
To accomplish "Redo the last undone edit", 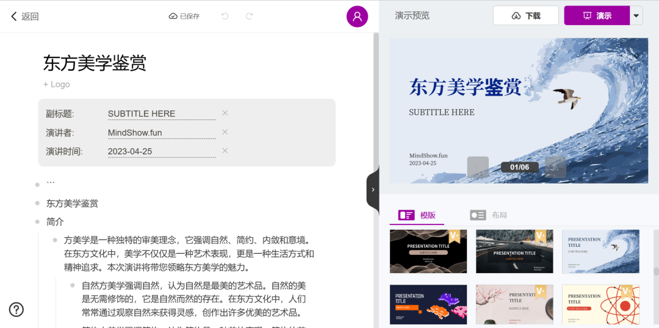I will [x=249, y=16].
